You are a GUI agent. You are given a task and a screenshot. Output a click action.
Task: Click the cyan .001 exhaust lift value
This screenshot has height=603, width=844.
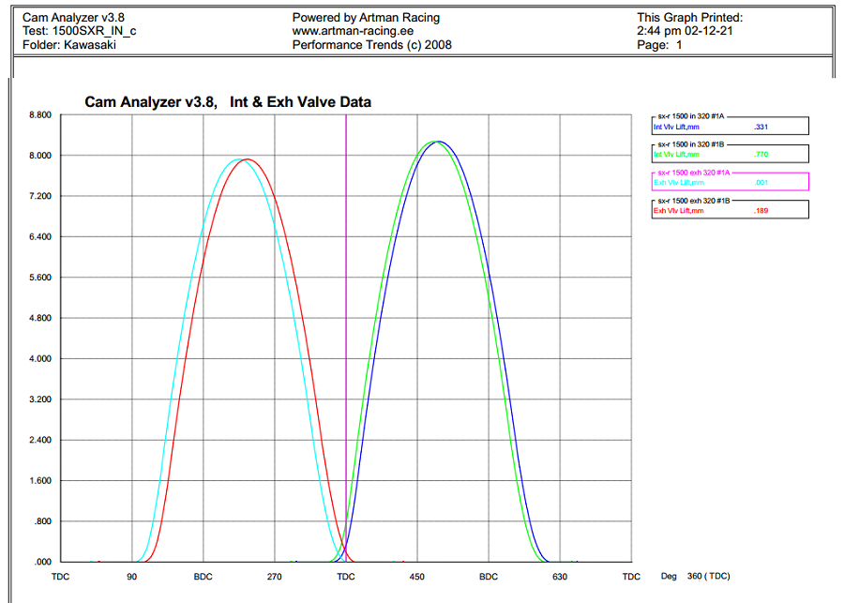click(x=761, y=183)
